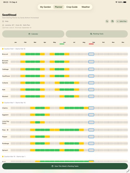Click the Caution Mar 1 group header

click(14, 103)
